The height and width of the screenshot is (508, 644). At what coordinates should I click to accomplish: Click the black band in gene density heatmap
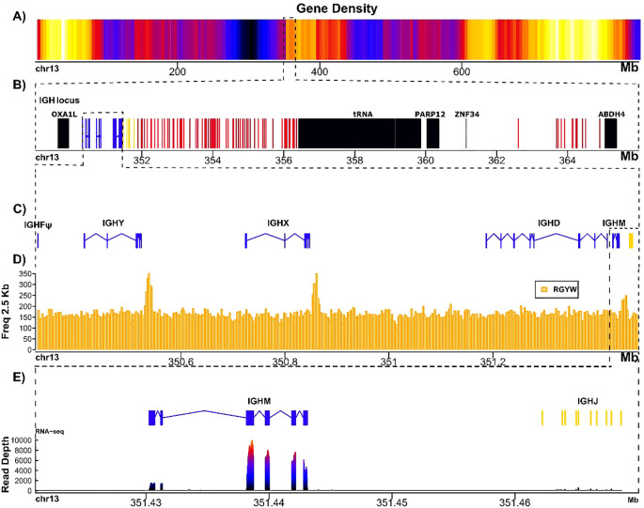click(x=249, y=39)
